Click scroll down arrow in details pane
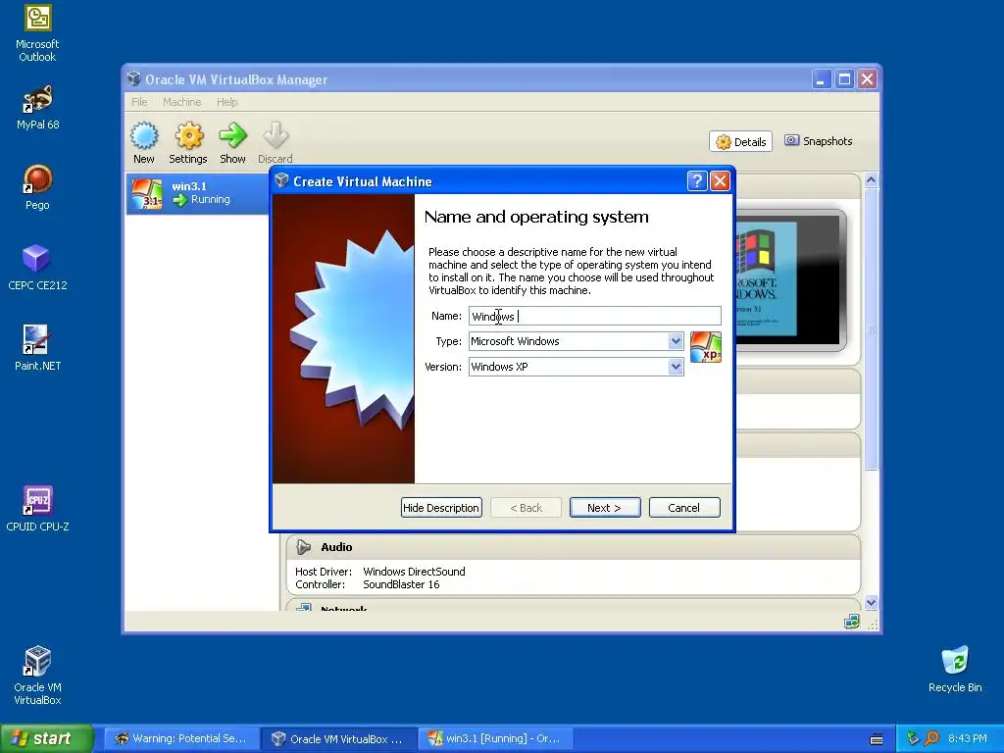1004x753 pixels. coord(871,603)
